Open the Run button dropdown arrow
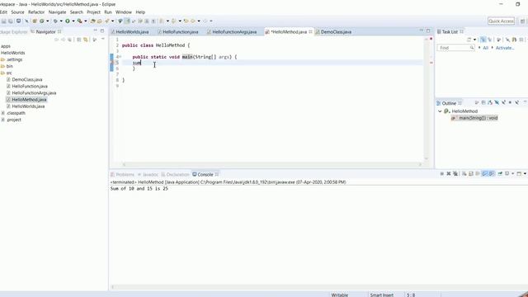Image resolution: width=528 pixels, height=297 pixels. pos(73,21)
